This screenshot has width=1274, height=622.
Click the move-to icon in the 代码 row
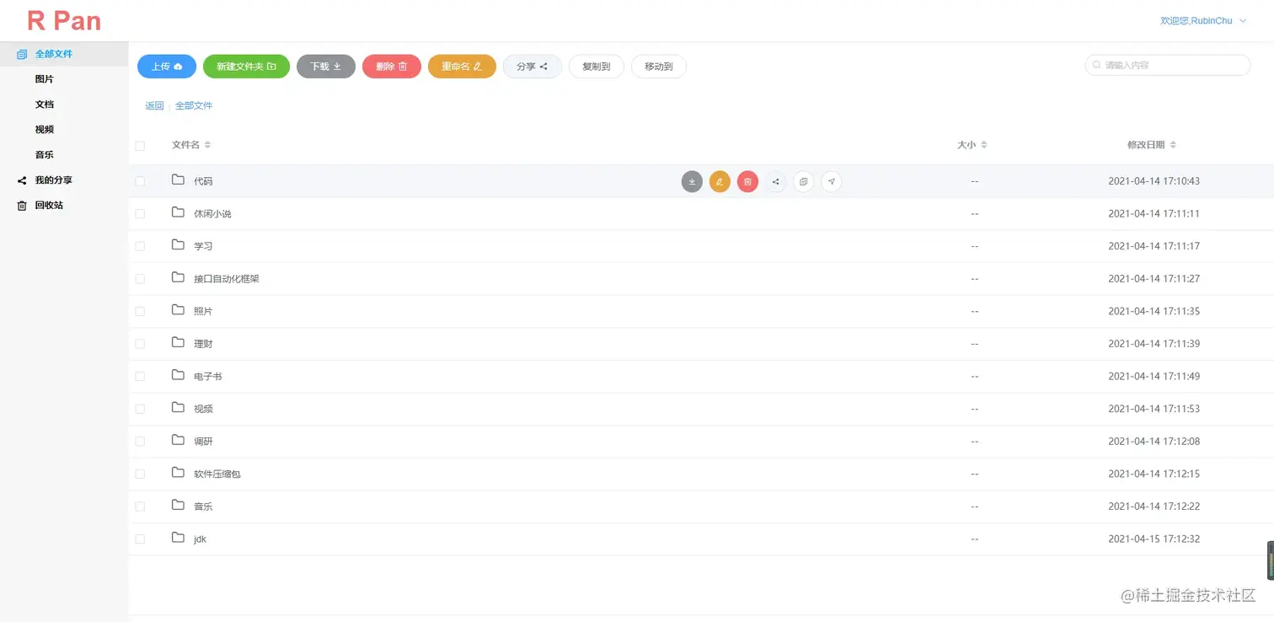[831, 181]
